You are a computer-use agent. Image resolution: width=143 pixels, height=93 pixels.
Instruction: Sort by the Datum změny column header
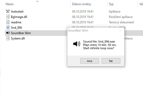click(82, 4)
